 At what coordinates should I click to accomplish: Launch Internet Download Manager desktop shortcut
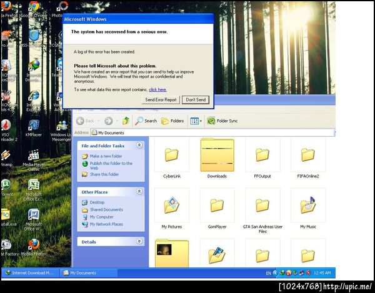(x=34, y=69)
